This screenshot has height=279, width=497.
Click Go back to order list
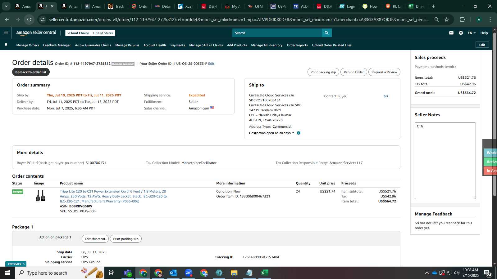tap(31, 72)
